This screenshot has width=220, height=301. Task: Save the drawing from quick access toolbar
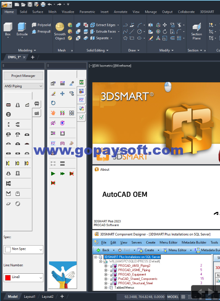[30, 4]
